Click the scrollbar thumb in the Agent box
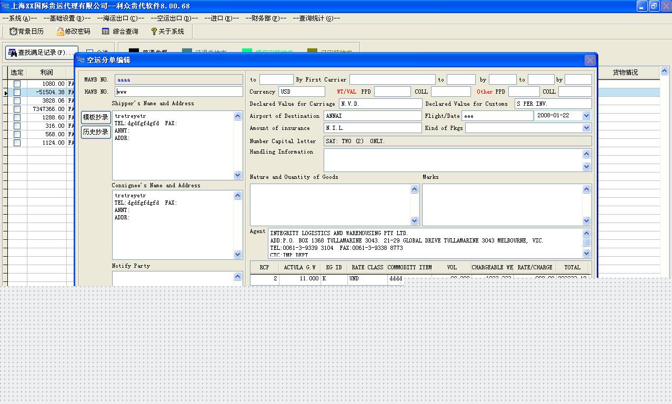Viewport: 672px width, 404px height. [587, 242]
